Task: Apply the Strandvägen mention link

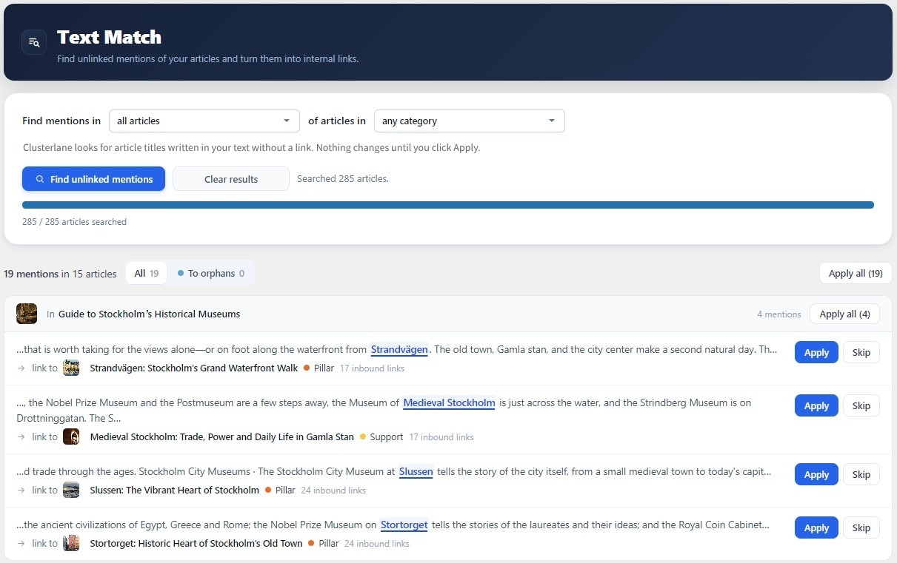Action: 816,352
